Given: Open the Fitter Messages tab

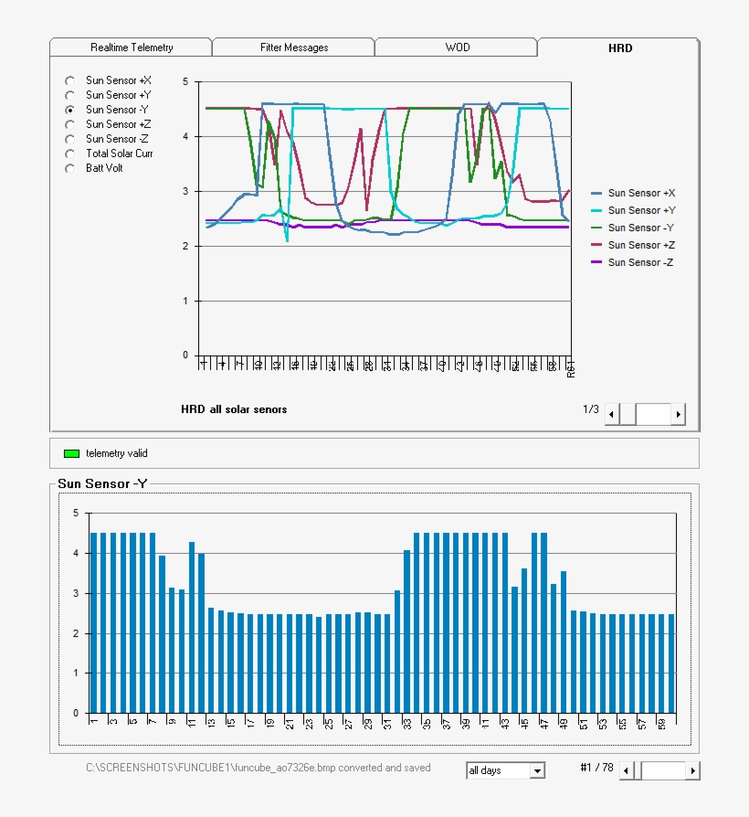Looking at the screenshot, I should click(294, 48).
